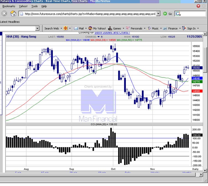
Task: Click the 138.02 CCI value tag
Action: (197, 135)
